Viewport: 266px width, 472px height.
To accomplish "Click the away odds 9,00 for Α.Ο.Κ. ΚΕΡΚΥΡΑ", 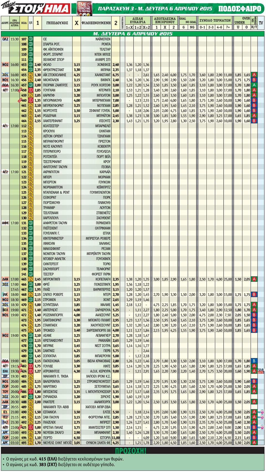I will point(116,371).
